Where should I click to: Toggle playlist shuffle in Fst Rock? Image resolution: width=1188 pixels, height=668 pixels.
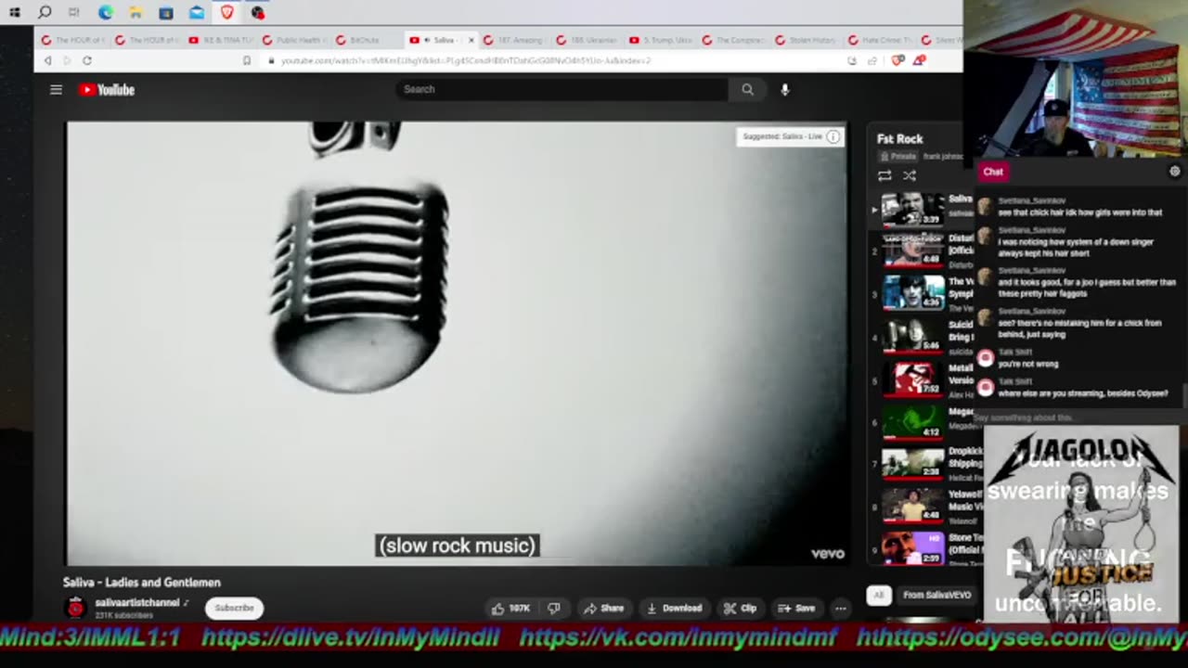point(910,175)
